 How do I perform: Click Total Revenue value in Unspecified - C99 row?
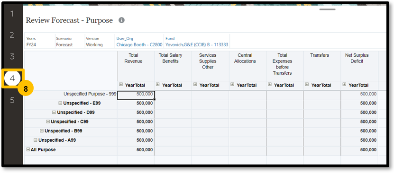pyautogui.click(x=145, y=121)
